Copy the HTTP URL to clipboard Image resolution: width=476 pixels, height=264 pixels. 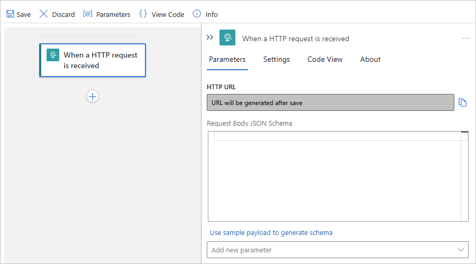463,102
